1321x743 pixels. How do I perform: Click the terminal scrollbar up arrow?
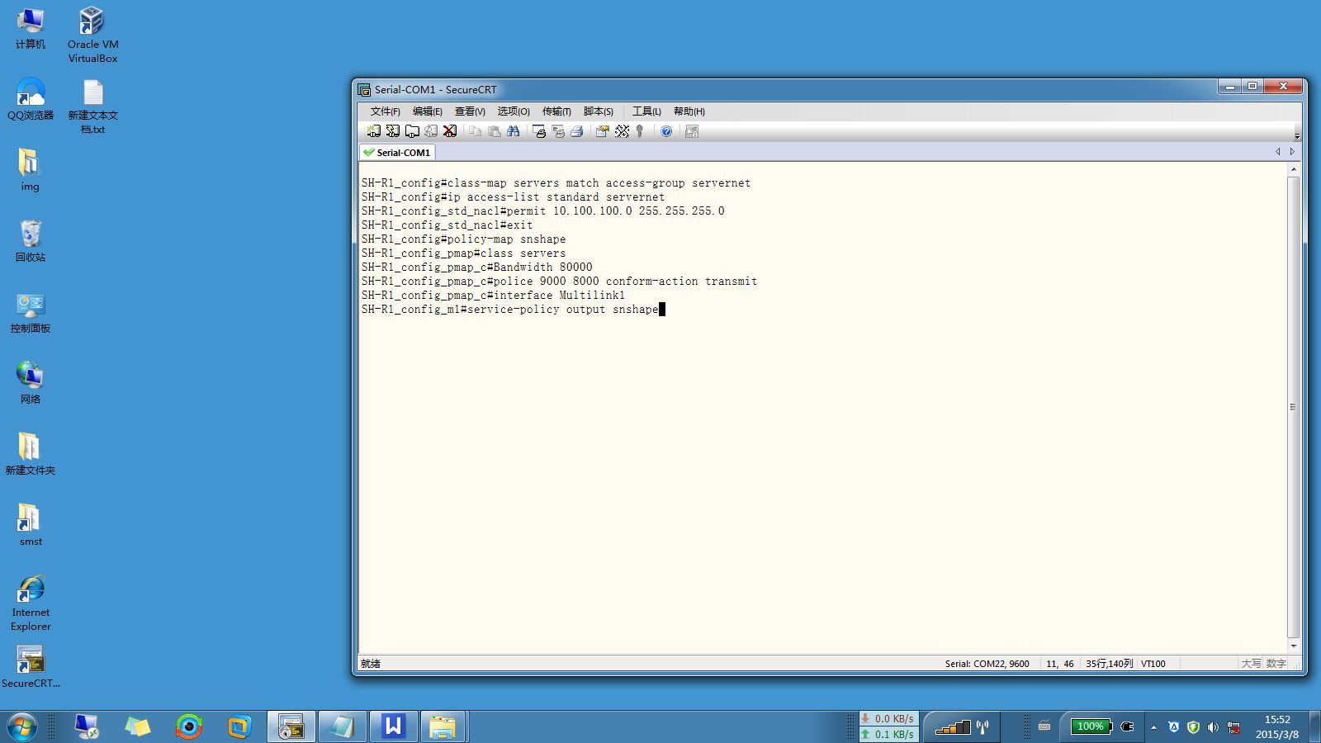1294,169
